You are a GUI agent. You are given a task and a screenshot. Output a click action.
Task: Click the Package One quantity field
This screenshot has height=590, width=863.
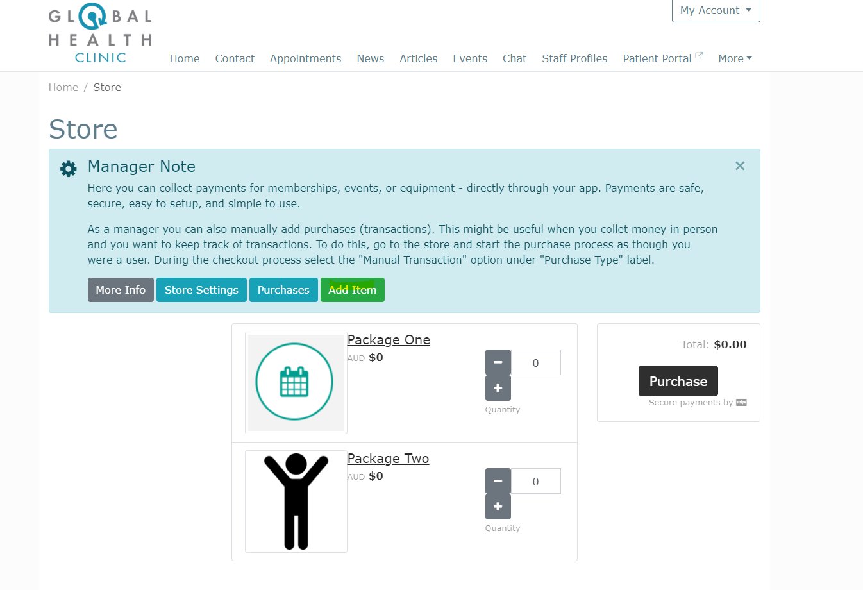point(535,363)
